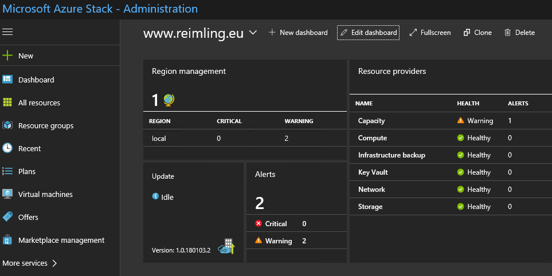Screen dimensions: 552x276
Task: Select the Compute resource provider name
Action: [x=373, y=138]
